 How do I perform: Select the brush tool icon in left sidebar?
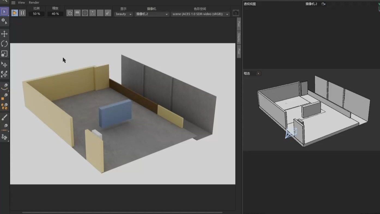(4, 117)
